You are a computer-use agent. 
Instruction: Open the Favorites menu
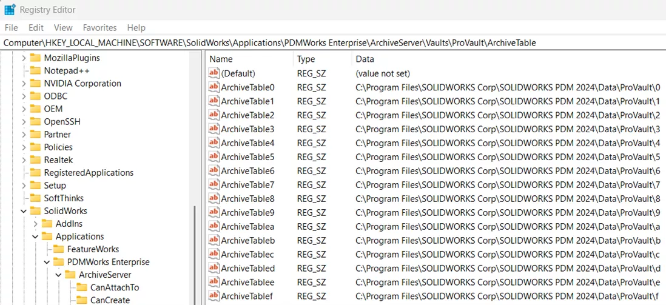(100, 28)
